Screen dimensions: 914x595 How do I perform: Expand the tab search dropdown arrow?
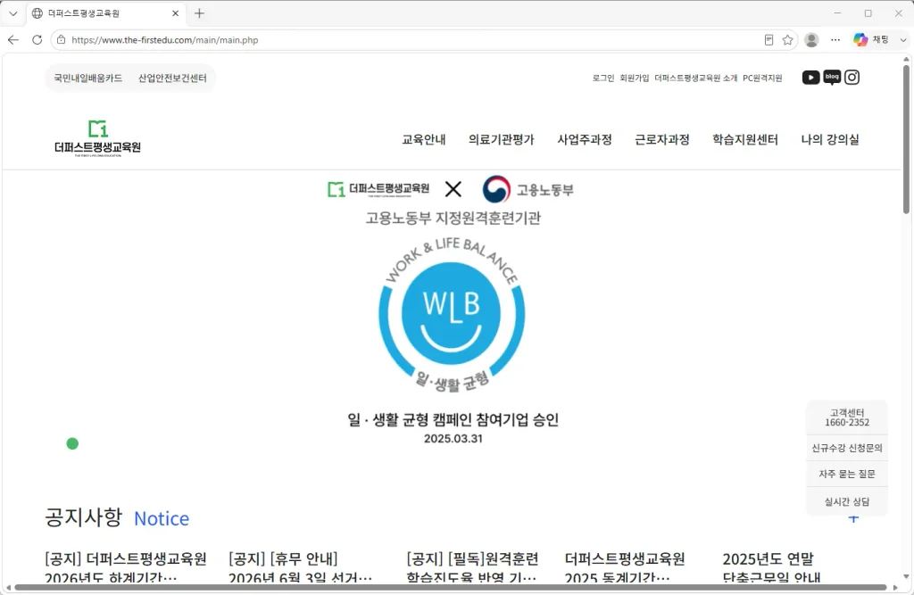click(x=12, y=12)
